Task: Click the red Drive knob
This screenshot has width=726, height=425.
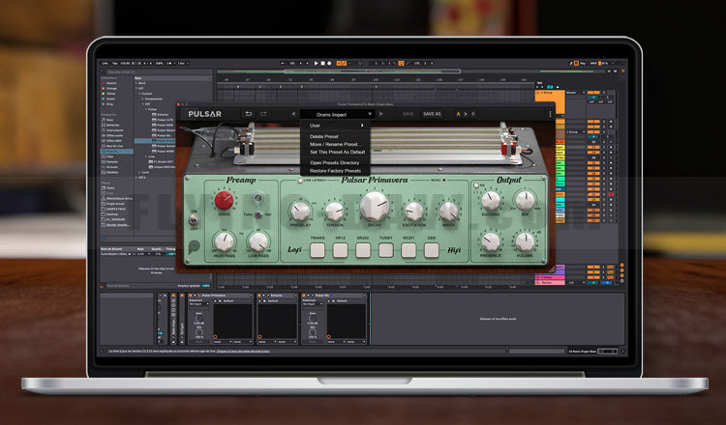Action: 225,200
